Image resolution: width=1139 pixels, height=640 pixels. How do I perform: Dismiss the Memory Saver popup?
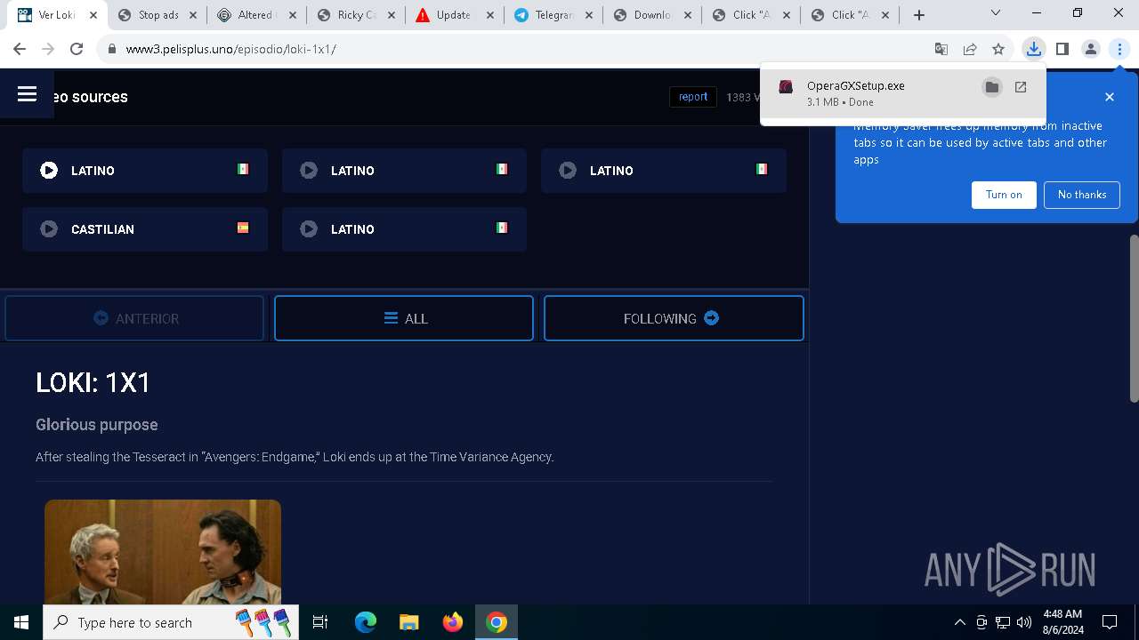pyautogui.click(x=1109, y=97)
